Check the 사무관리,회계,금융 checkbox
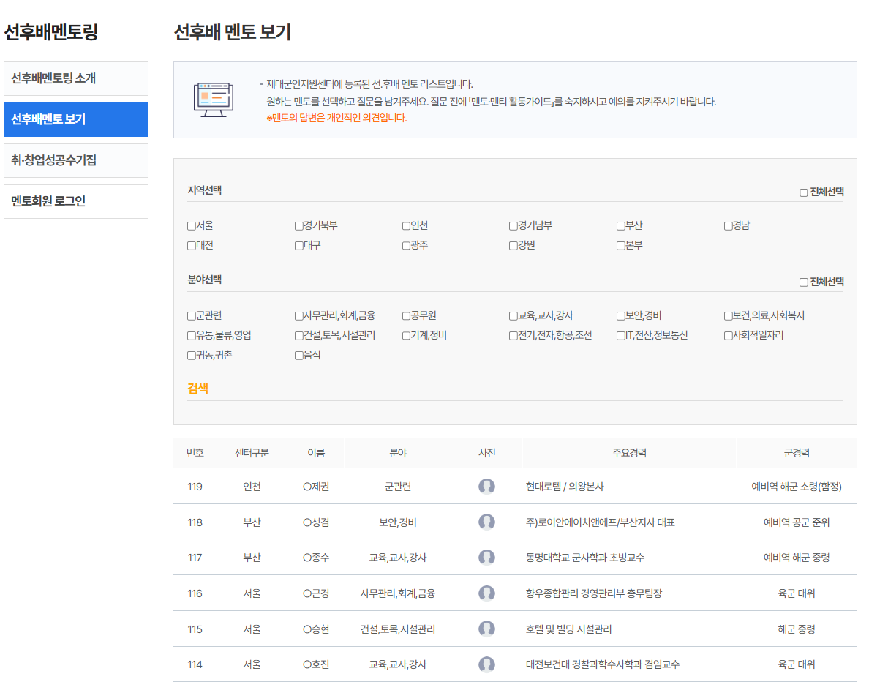 click(298, 315)
